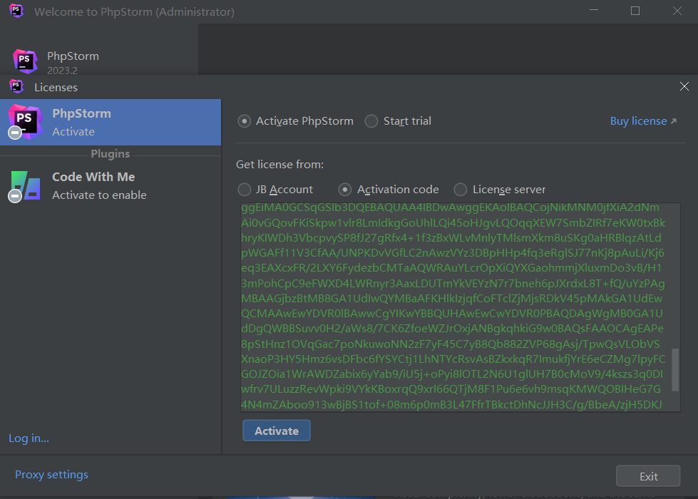Click the icon beside the Licenses dialog title
The height and width of the screenshot is (499, 698).
coord(16,87)
